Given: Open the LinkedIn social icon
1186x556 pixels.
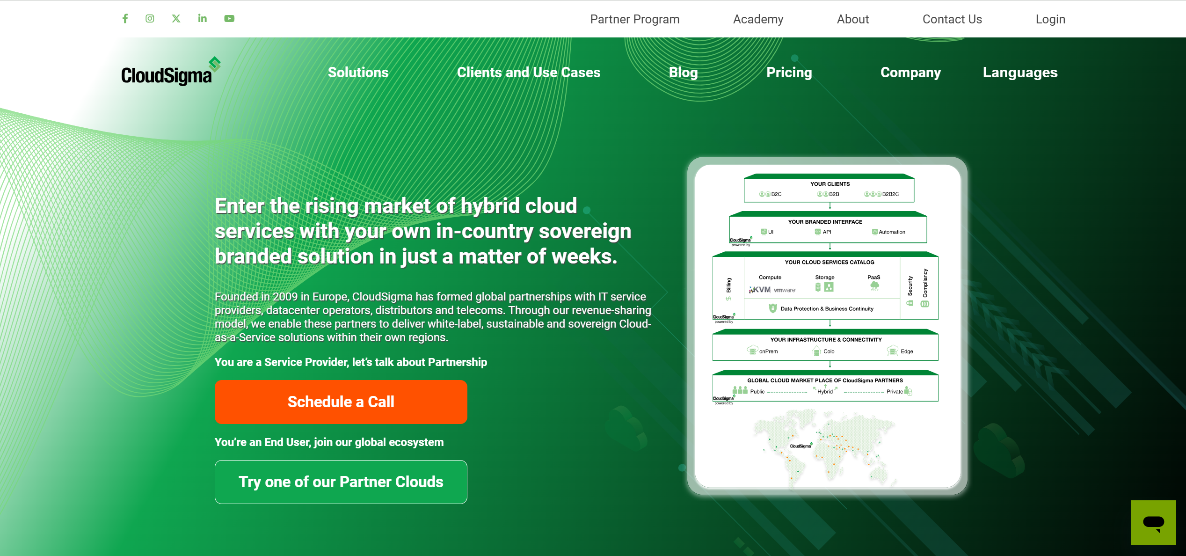Looking at the screenshot, I should (202, 18).
